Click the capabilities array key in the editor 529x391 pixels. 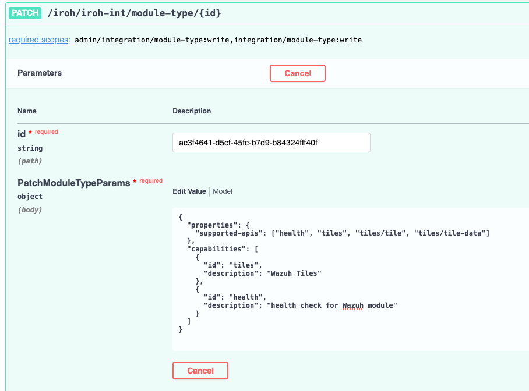pyautogui.click(x=214, y=249)
